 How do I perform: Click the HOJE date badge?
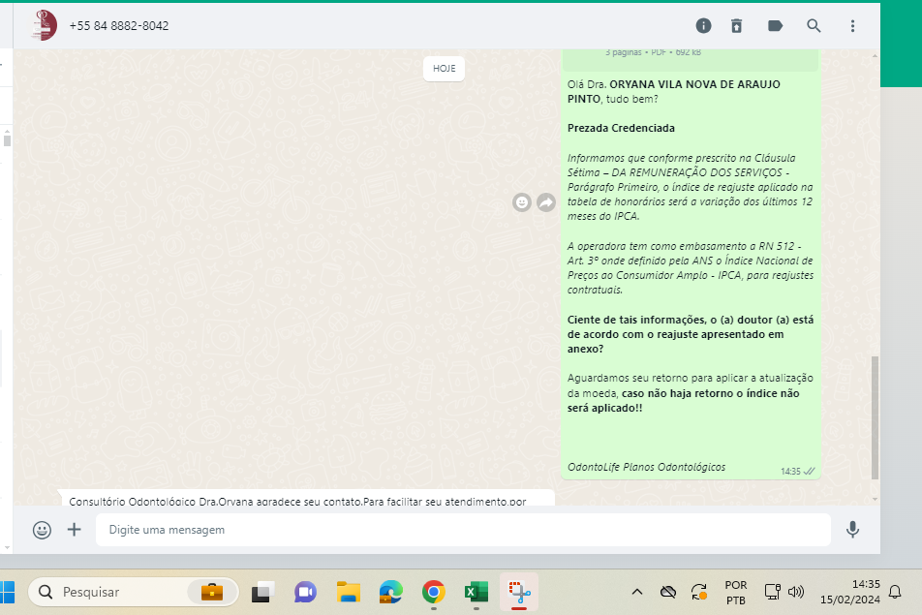[444, 68]
